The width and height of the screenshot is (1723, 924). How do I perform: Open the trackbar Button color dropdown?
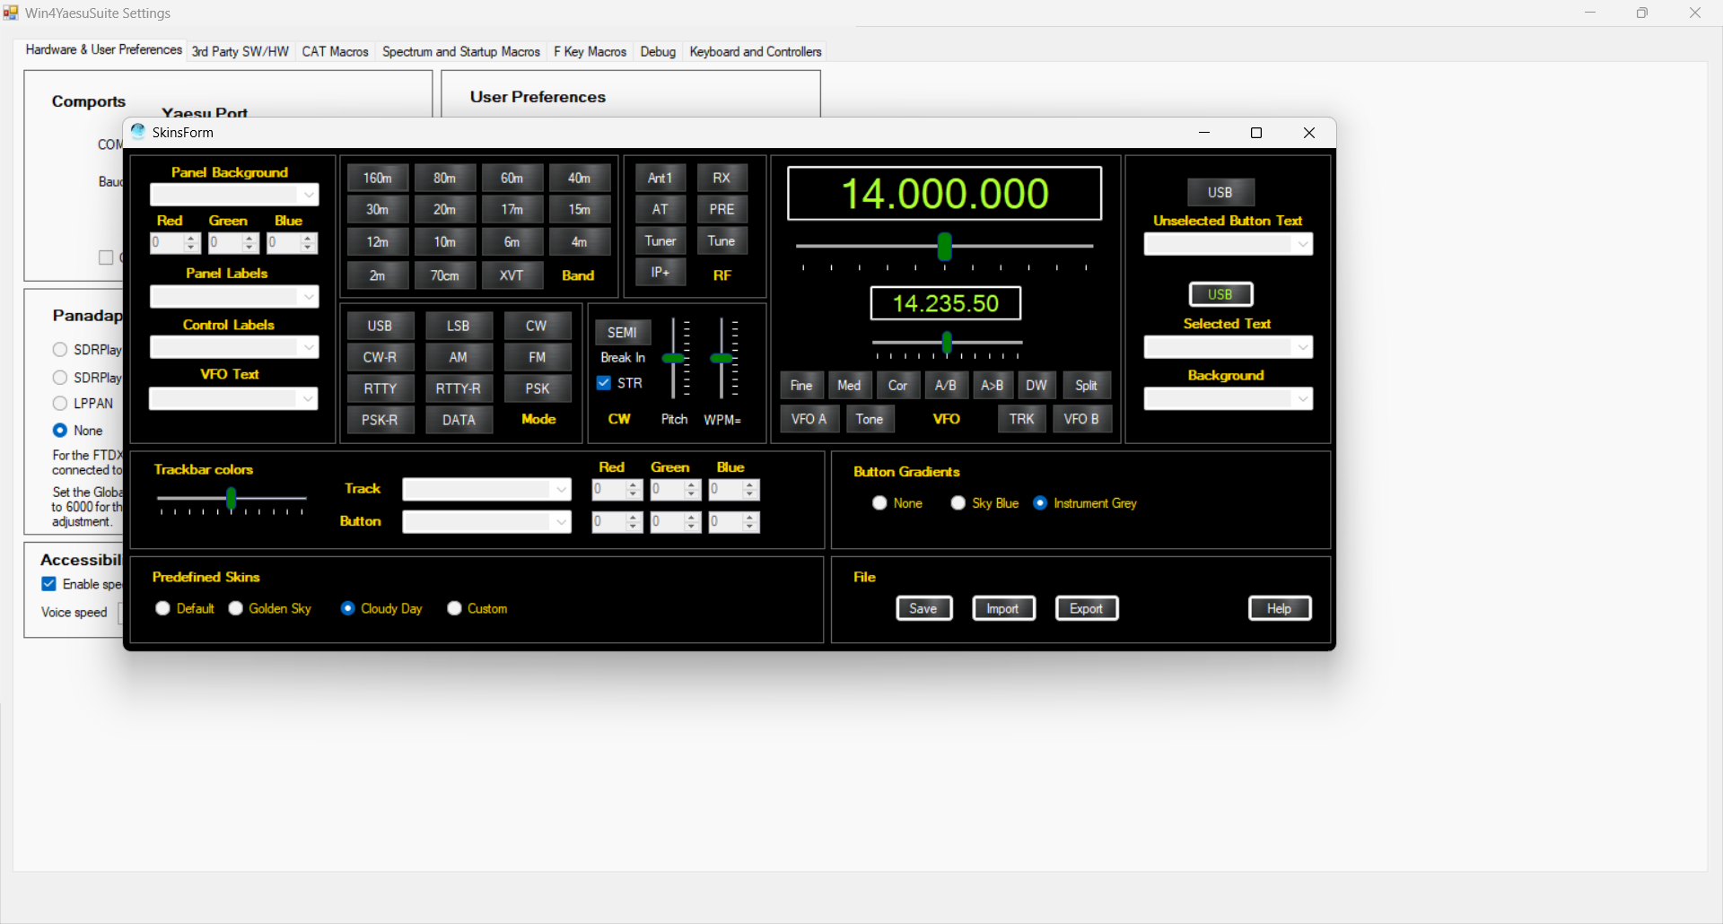[487, 522]
